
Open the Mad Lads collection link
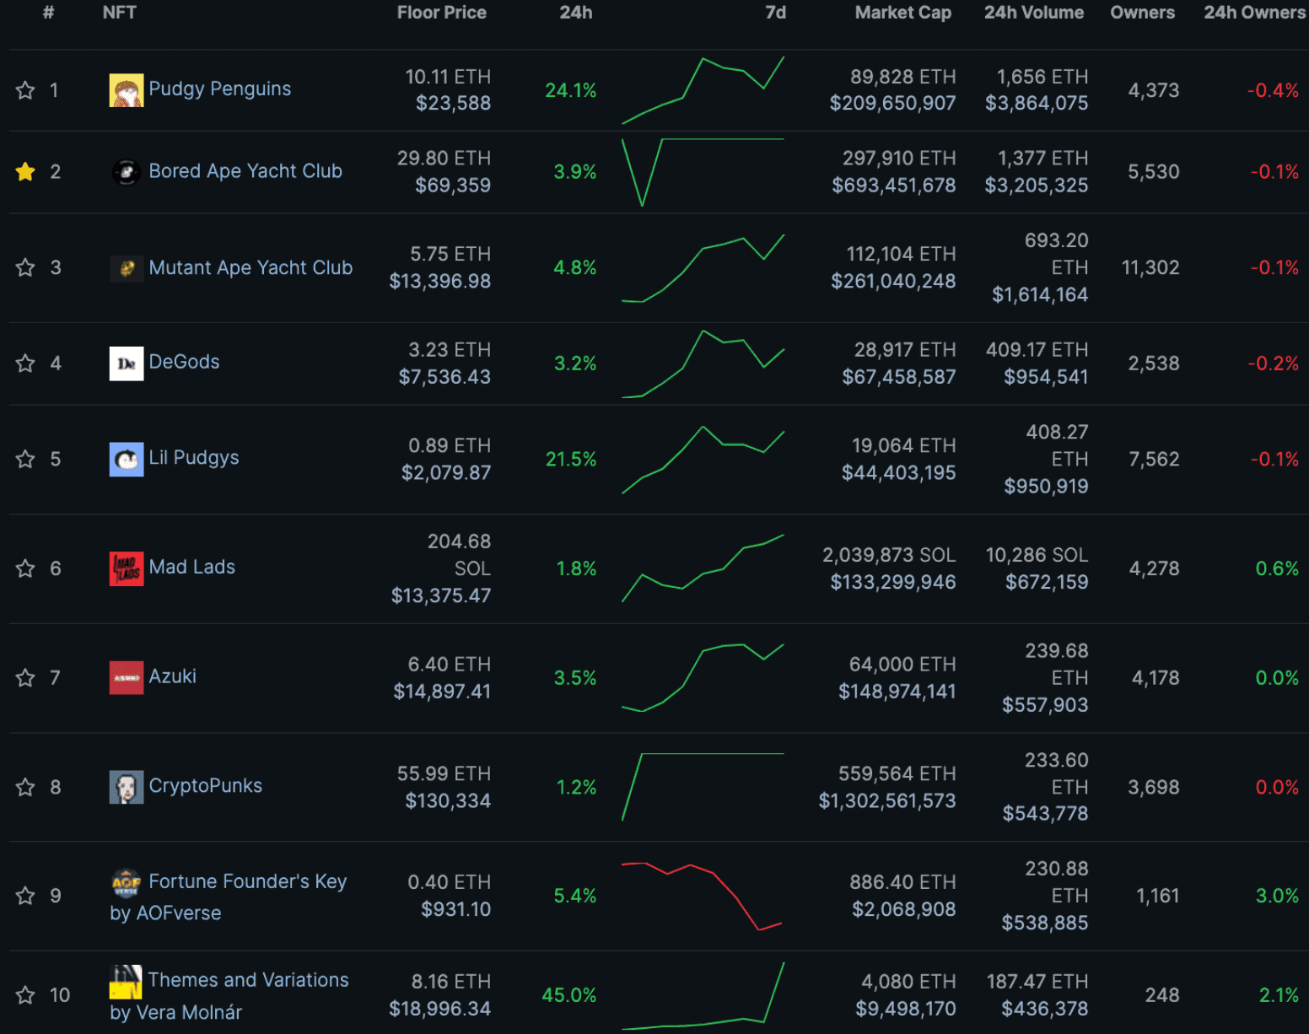(191, 567)
